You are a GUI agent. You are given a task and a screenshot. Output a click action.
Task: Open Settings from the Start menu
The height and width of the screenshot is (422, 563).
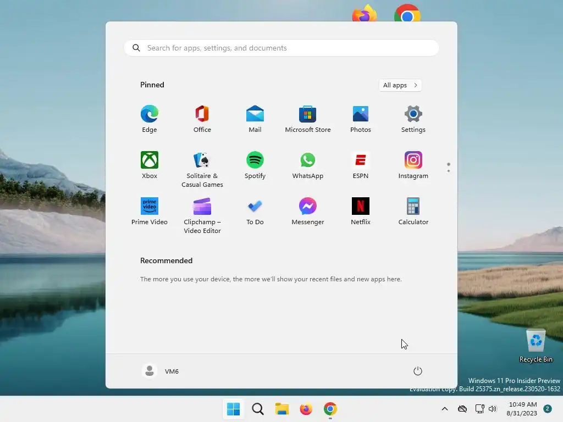tap(413, 119)
